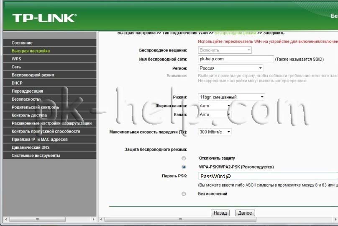Open the 'Регион' dropdown showing Россия
The image size is (338, 226).
click(230, 68)
